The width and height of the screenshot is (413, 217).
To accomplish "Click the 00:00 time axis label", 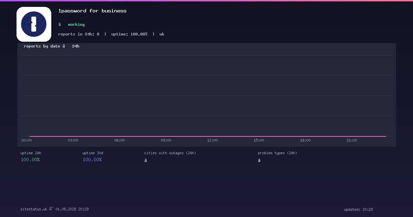I will [27, 140].
